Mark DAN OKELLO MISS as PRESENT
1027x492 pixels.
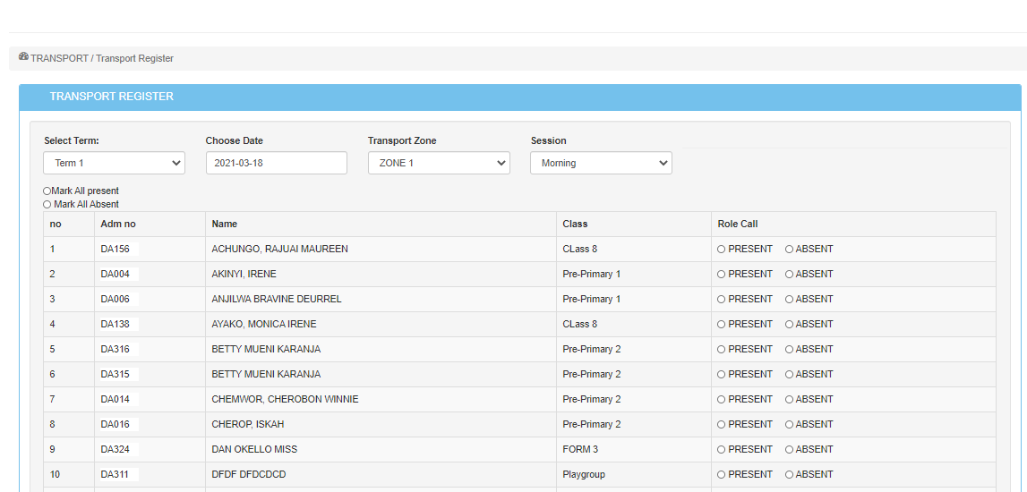722,450
